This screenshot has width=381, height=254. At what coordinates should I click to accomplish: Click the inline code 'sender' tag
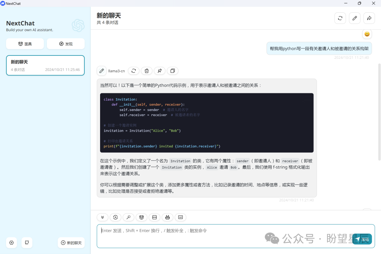pos(243,161)
